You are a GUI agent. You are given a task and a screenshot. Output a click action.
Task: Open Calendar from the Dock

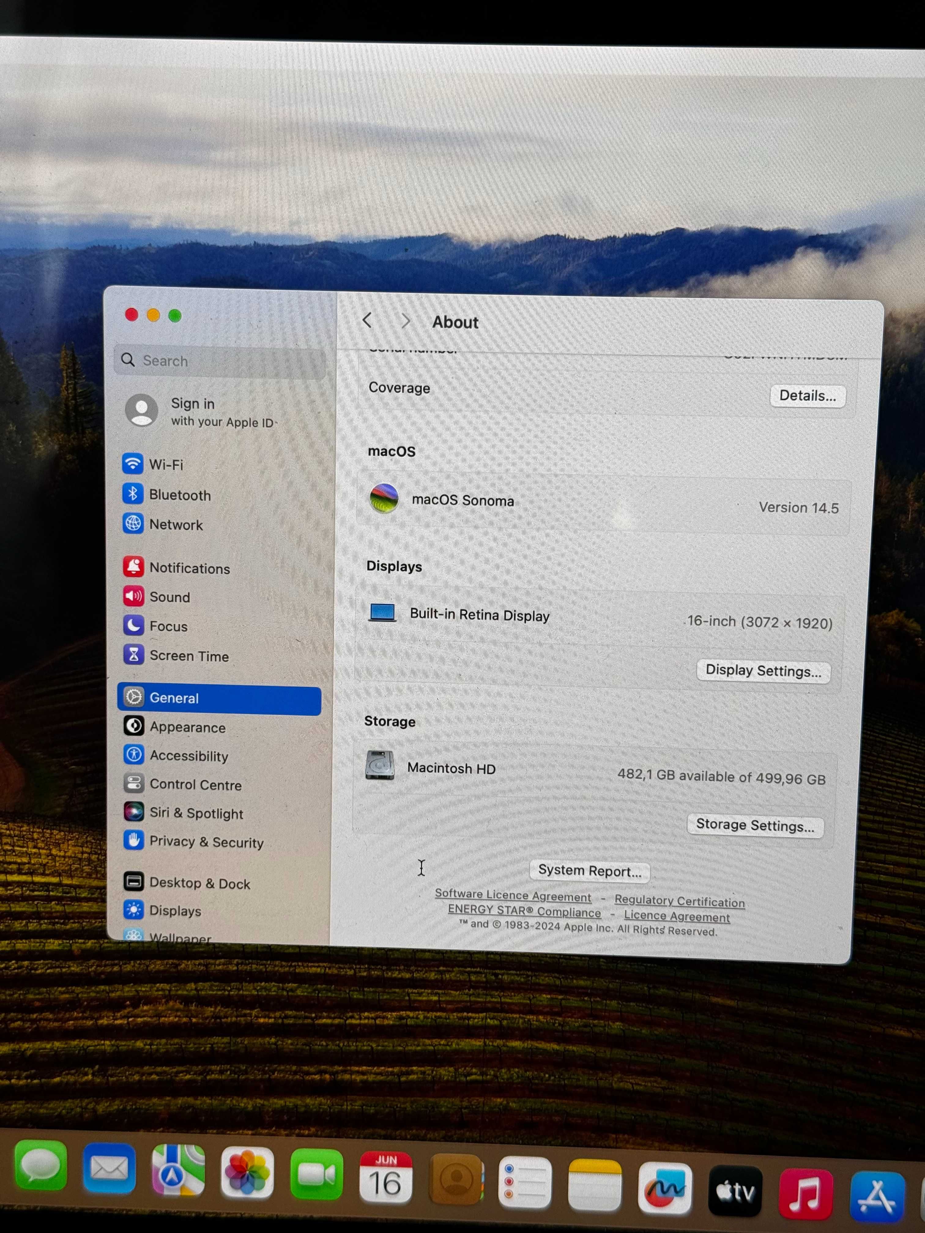click(386, 1178)
